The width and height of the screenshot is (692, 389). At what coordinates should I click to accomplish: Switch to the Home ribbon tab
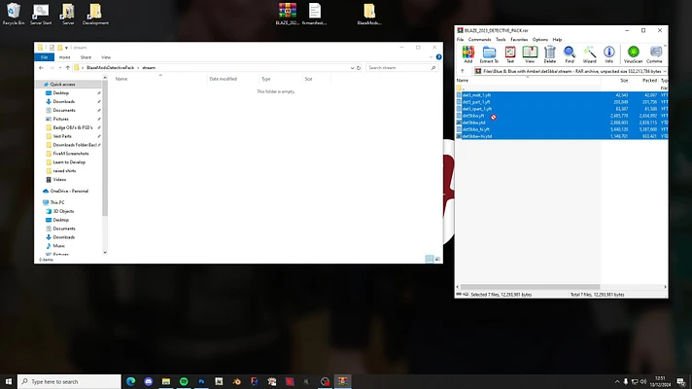(x=64, y=57)
